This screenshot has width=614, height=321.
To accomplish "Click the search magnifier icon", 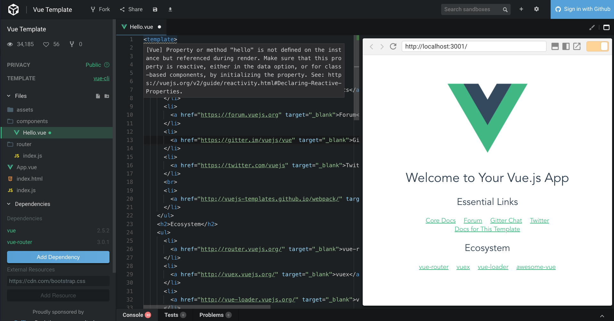I will 505,10.
